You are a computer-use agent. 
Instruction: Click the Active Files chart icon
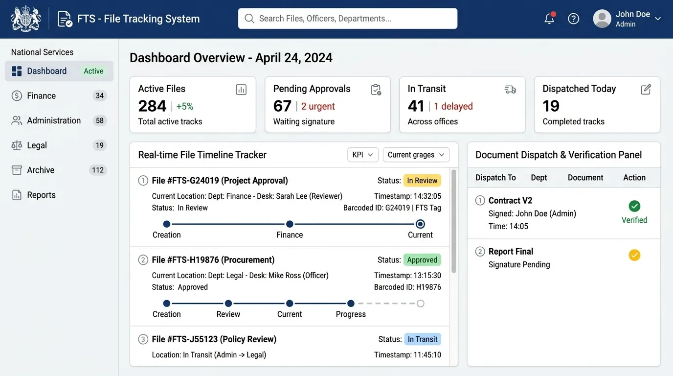[241, 89]
